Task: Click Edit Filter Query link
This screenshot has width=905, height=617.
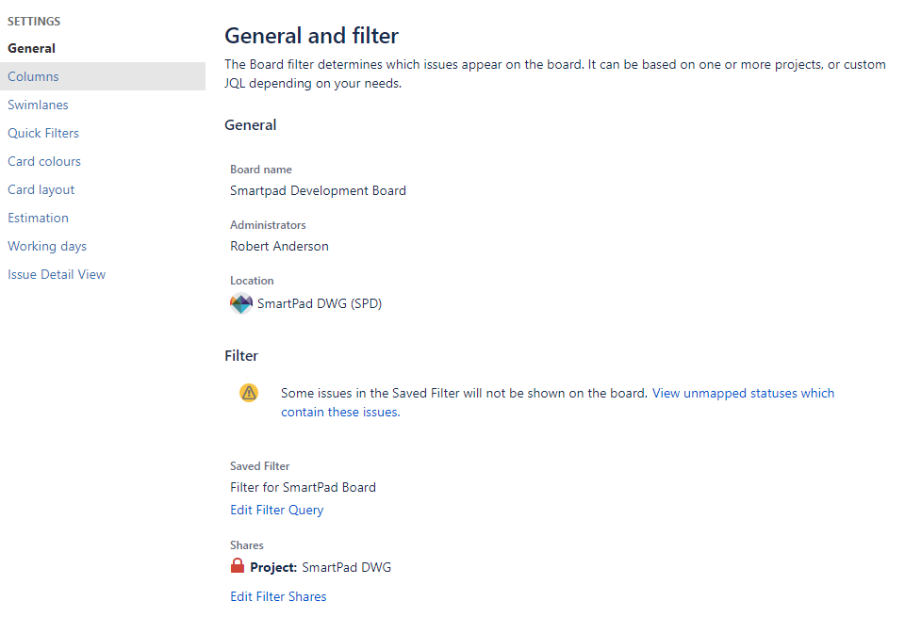Action: coord(277,510)
